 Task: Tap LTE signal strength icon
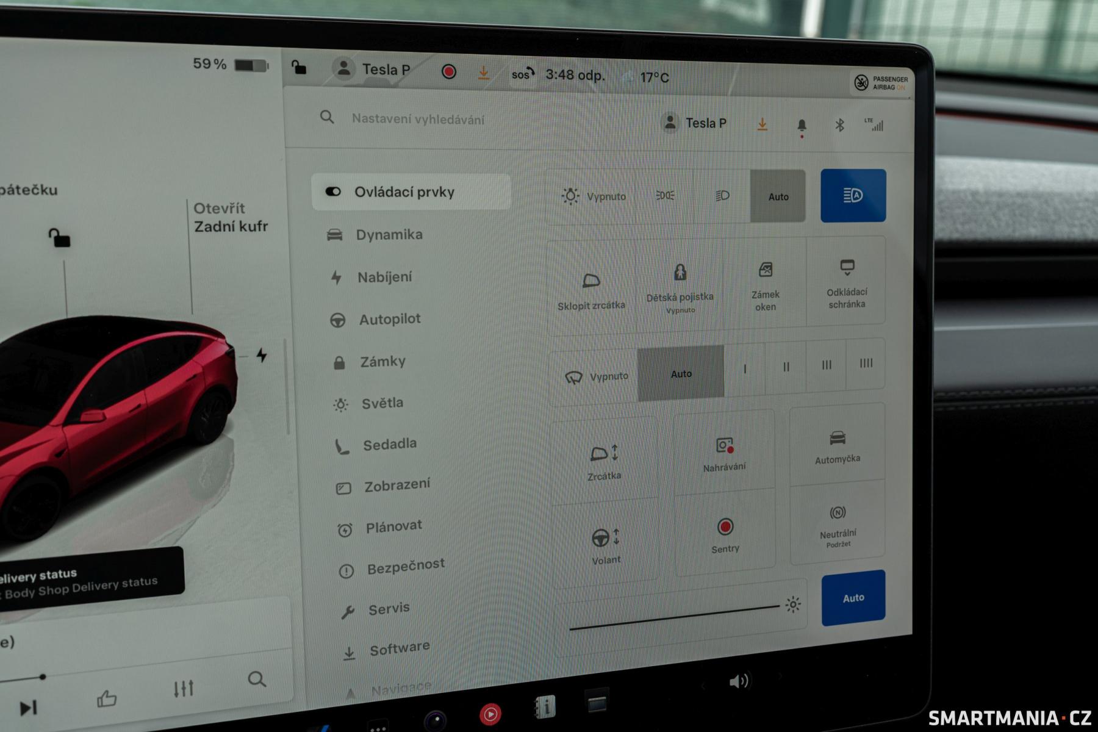[x=874, y=124]
